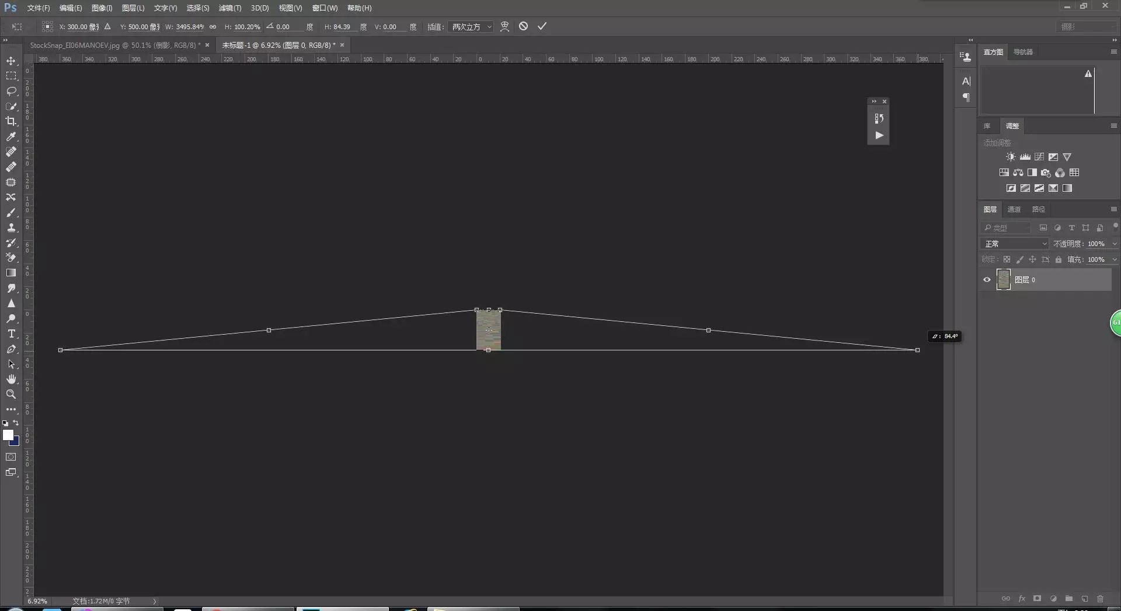Select the Horizontal Type tool
1121x611 pixels.
tap(11, 333)
